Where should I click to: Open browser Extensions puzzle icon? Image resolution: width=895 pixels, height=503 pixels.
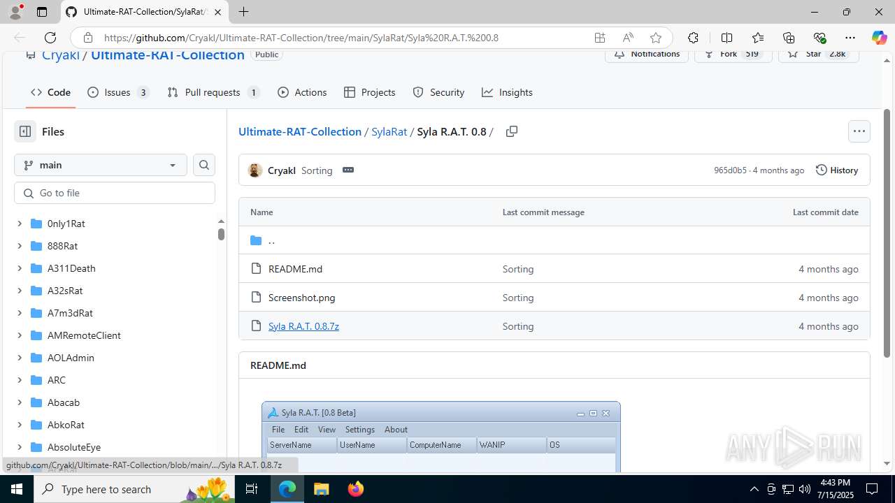pos(693,38)
